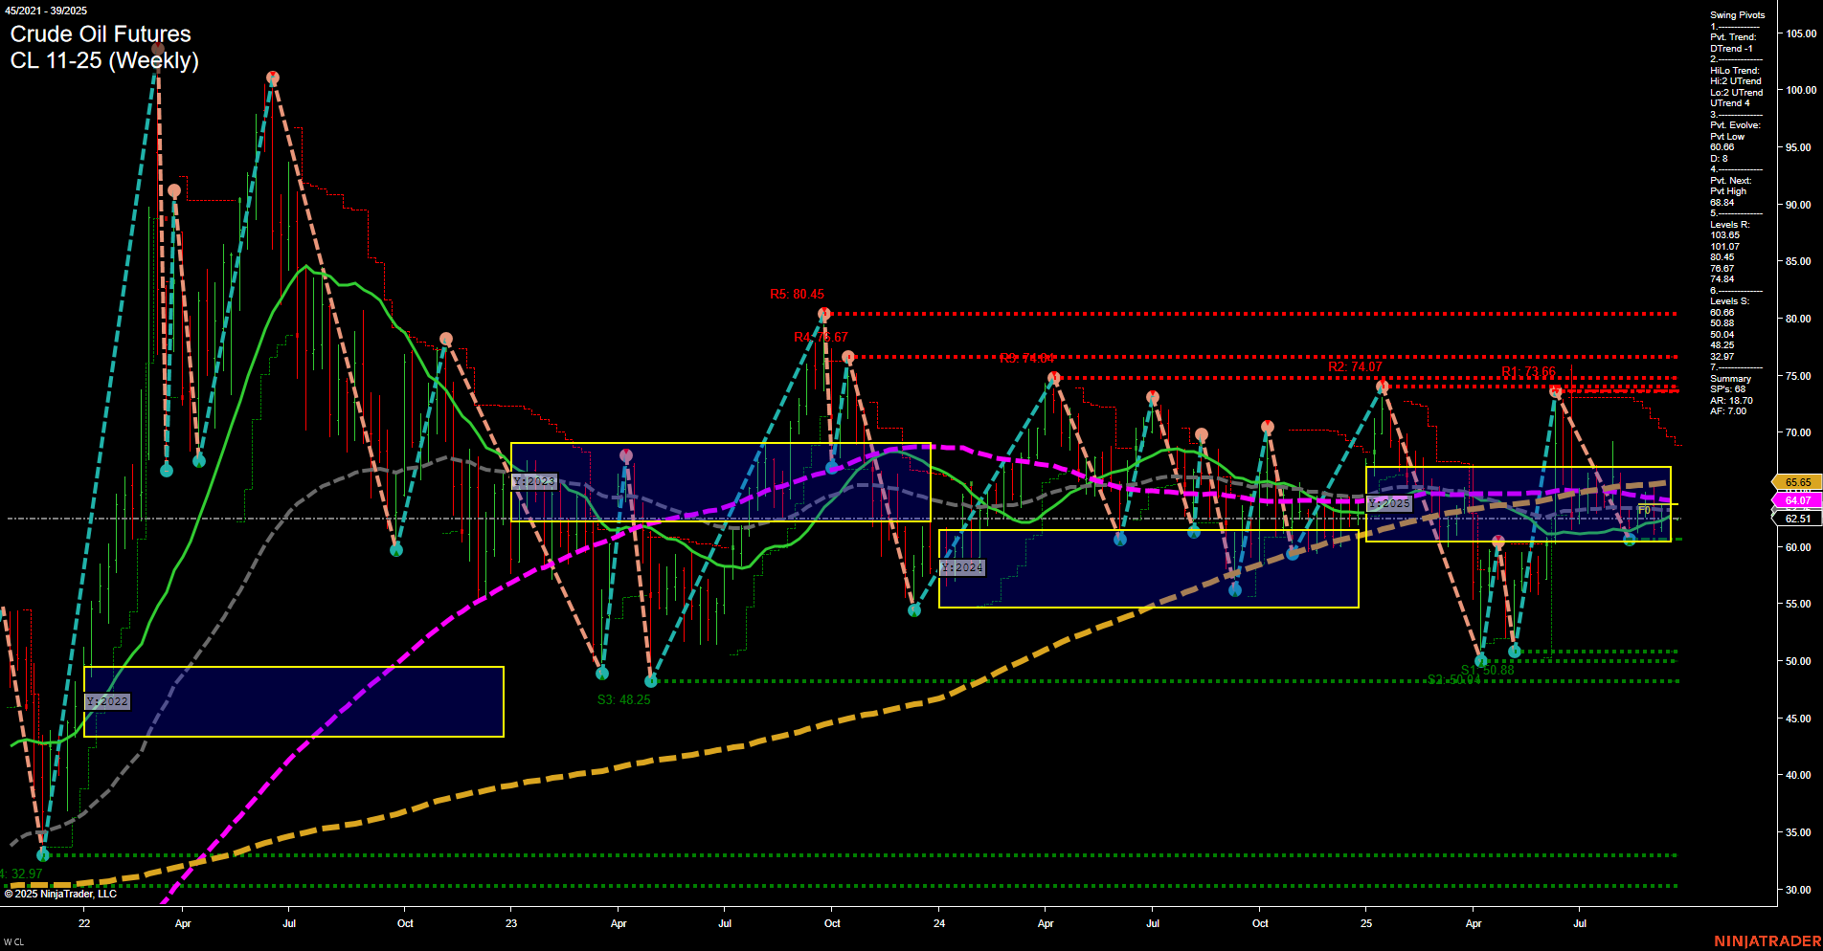Screen dimensions: 1823x951
Task: Click the Y:2022 range box label
Action: pyautogui.click(x=107, y=700)
